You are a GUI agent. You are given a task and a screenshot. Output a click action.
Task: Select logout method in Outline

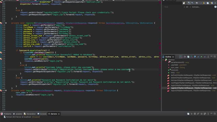[x=191, y=90]
